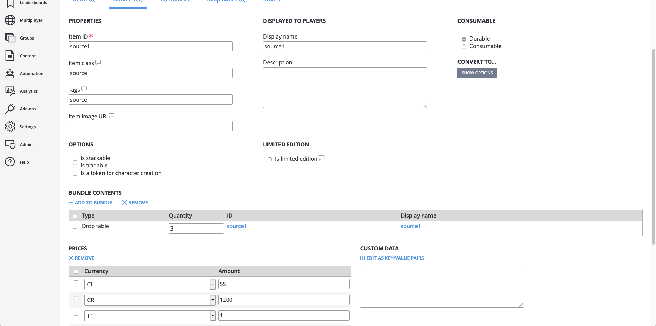Open the Content document icon
Image resolution: width=656 pixels, height=326 pixels.
10,56
